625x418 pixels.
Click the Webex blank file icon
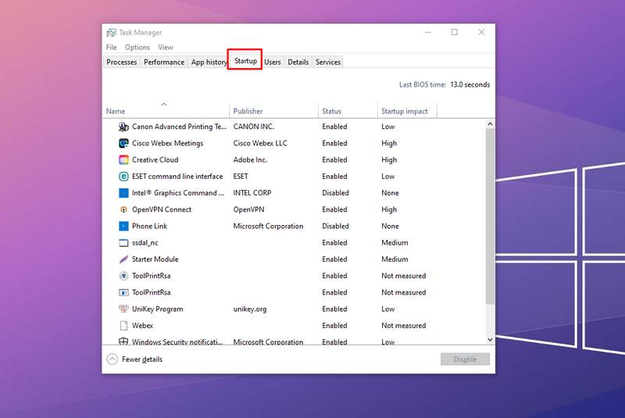[123, 326]
